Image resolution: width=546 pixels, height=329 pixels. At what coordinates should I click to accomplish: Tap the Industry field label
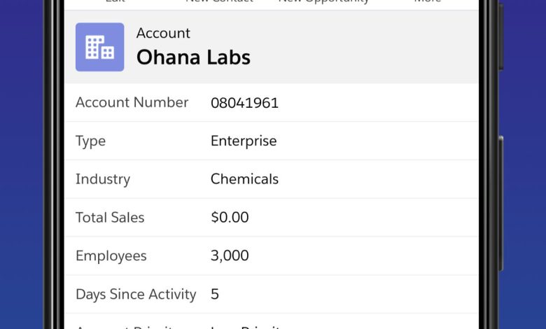tap(103, 179)
